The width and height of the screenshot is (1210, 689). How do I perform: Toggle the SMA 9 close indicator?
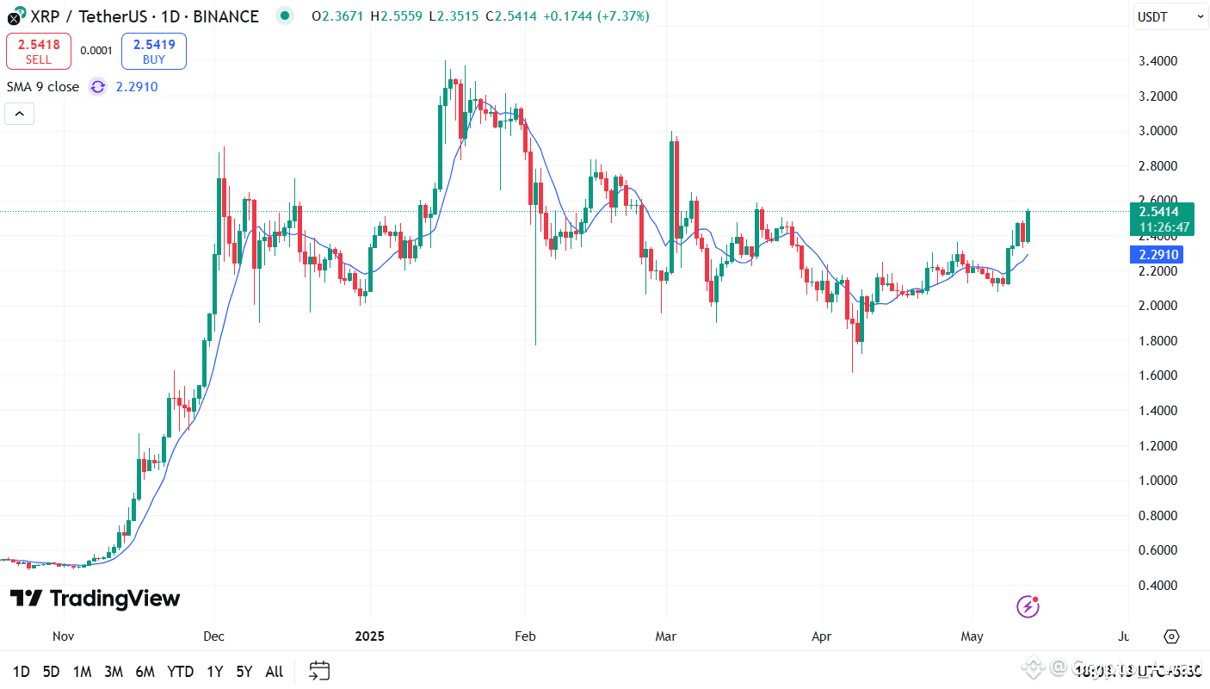click(x=42, y=86)
